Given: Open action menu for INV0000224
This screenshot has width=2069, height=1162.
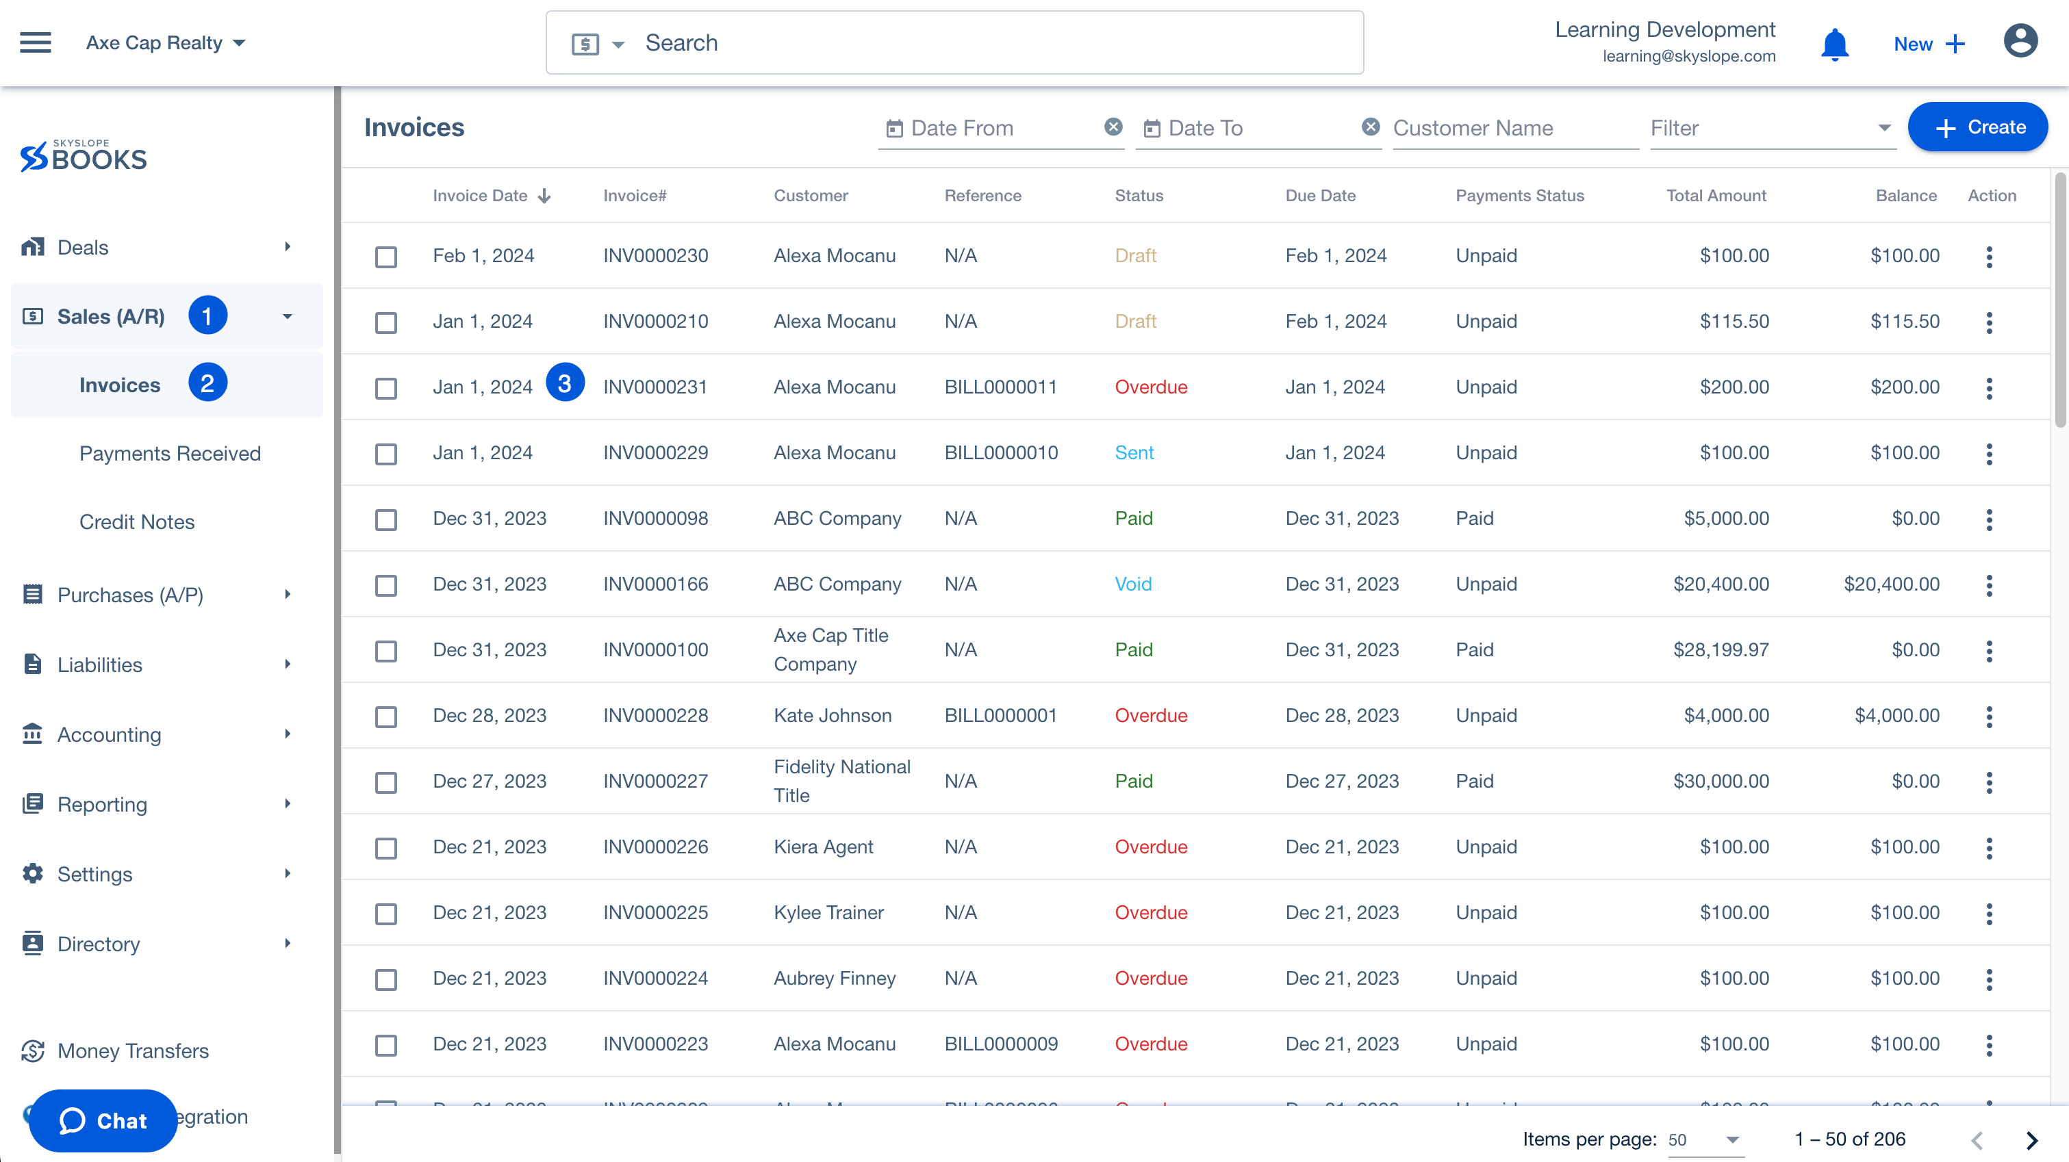Looking at the screenshot, I should [x=1990, y=980].
